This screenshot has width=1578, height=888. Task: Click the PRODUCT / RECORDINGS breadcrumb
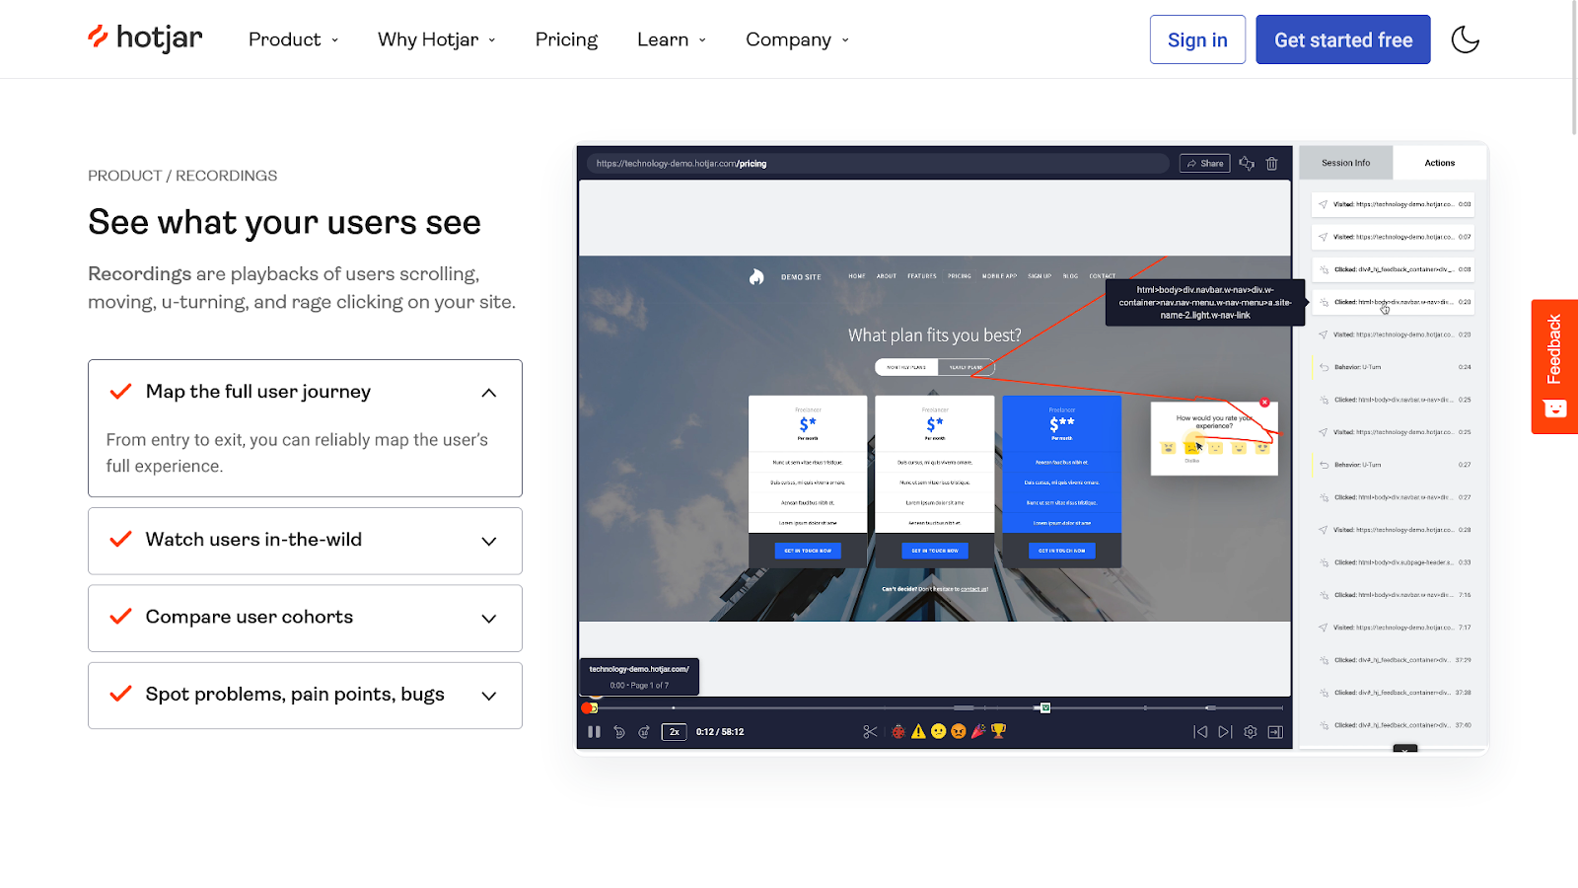tap(182, 176)
